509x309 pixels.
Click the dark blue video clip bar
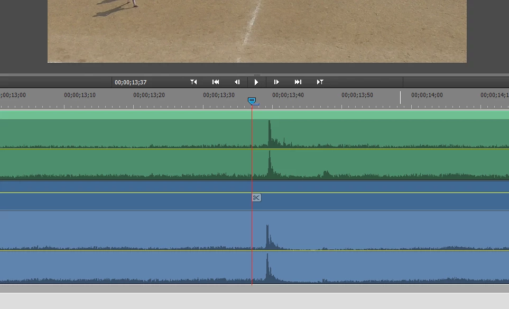pos(255,196)
